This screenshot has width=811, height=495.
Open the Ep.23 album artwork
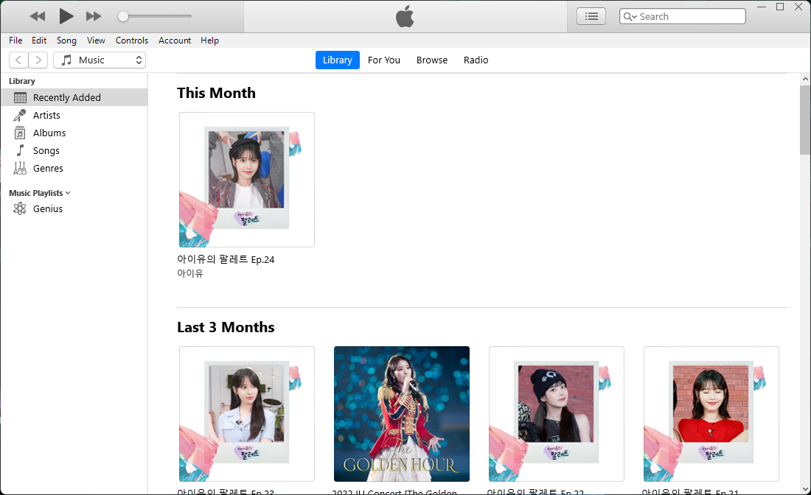(247, 414)
